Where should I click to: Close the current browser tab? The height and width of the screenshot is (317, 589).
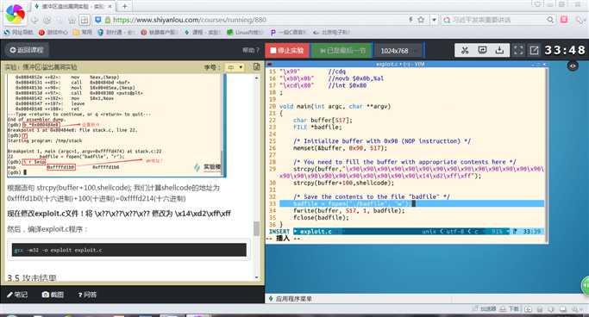pyautogui.click(x=110, y=6)
